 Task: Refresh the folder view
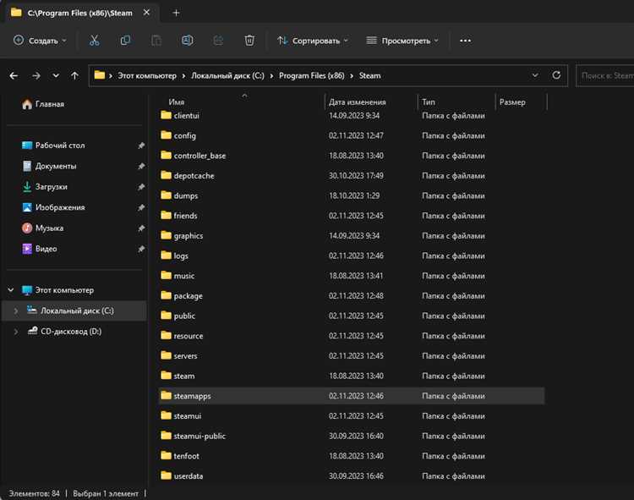(556, 75)
